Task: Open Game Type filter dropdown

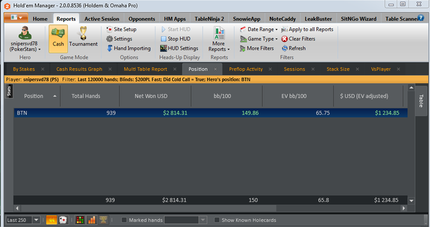Action: tap(259, 39)
